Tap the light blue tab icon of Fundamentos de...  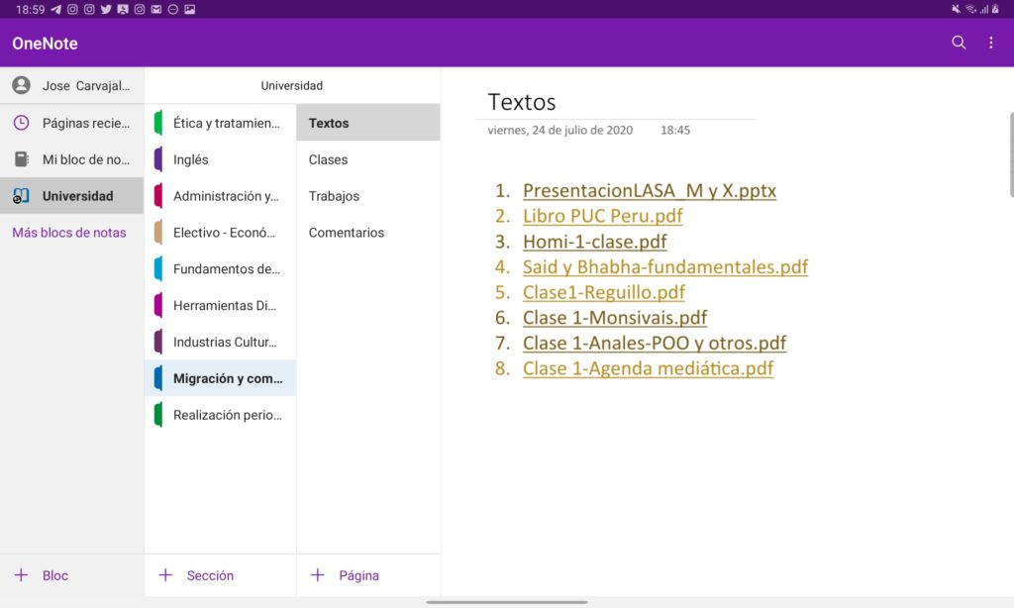158,268
